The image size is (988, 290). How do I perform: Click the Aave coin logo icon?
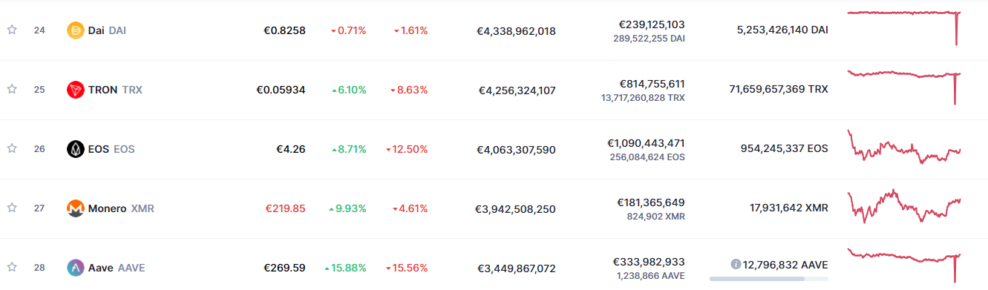click(x=76, y=268)
